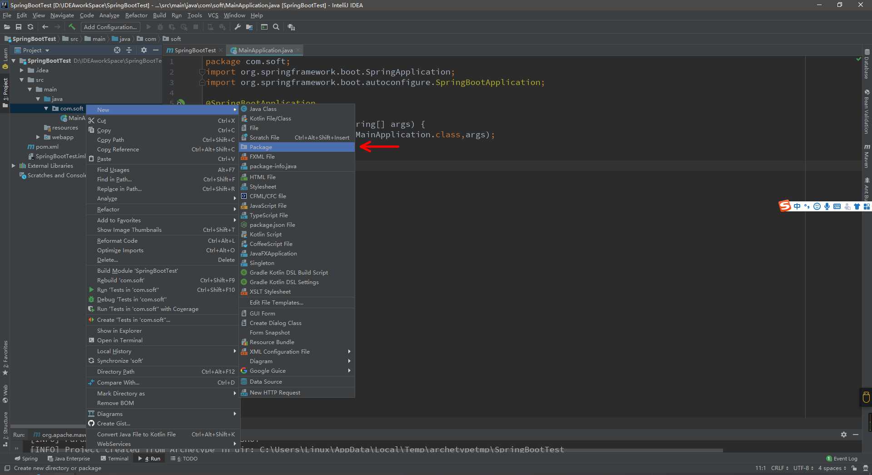Expand the .idea folder node
Image resolution: width=872 pixels, height=475 pixels.
pos(21,70)
